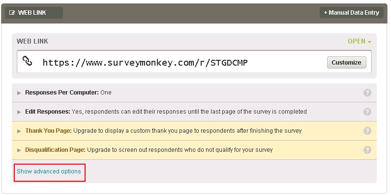Expand the Edit Responses row arrow
The image size is (391, 195).
(19, 112)
